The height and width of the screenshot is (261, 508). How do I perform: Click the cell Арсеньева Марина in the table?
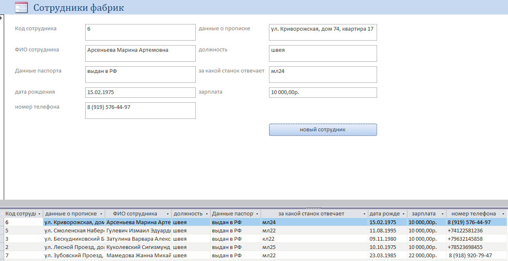(x=138, y=222)
